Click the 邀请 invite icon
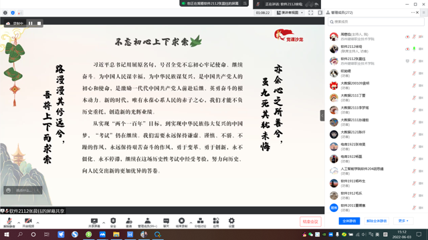The width and height of the screenshot is (428, 240). [129, 222]
